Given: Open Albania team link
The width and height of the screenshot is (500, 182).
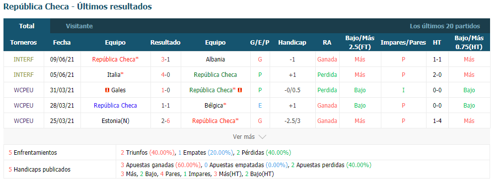Looking at the screenshot, I should [215, 60].
